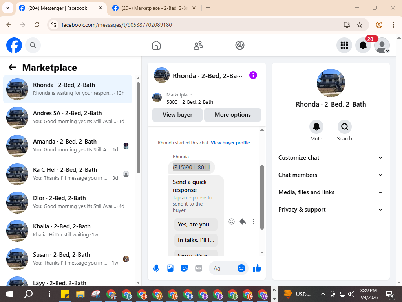The height and width of the screenshot is (302, 402).
Task: View site information icon in address bar
Action: coord(54,25)
